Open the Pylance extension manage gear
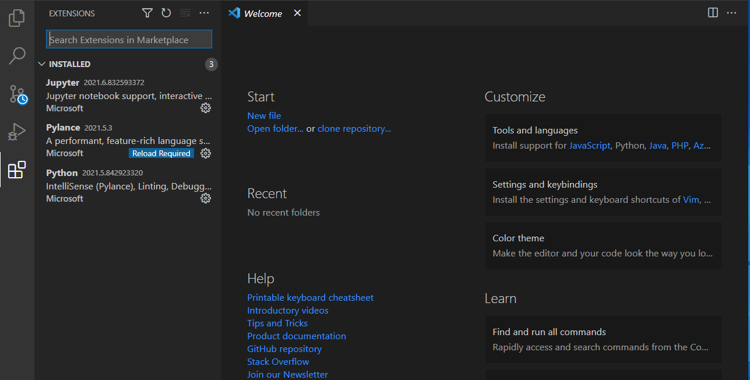The height and width of the screenshot is (380, 750). pyautogui.click(x=206, y=153)
